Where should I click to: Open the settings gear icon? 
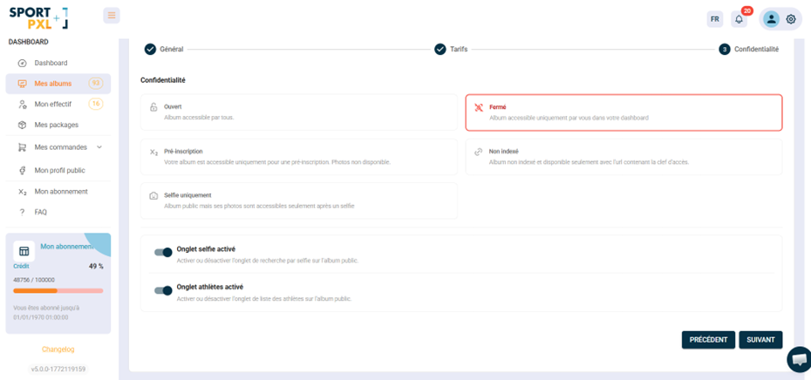pos(791,19)
